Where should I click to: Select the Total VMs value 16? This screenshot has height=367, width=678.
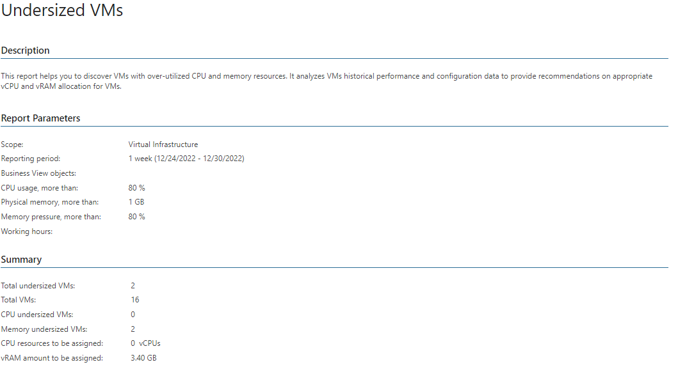point(135,300)
